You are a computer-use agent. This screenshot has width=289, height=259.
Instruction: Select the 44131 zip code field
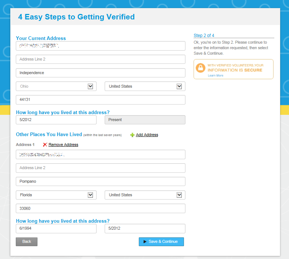[x=100, y=100]
